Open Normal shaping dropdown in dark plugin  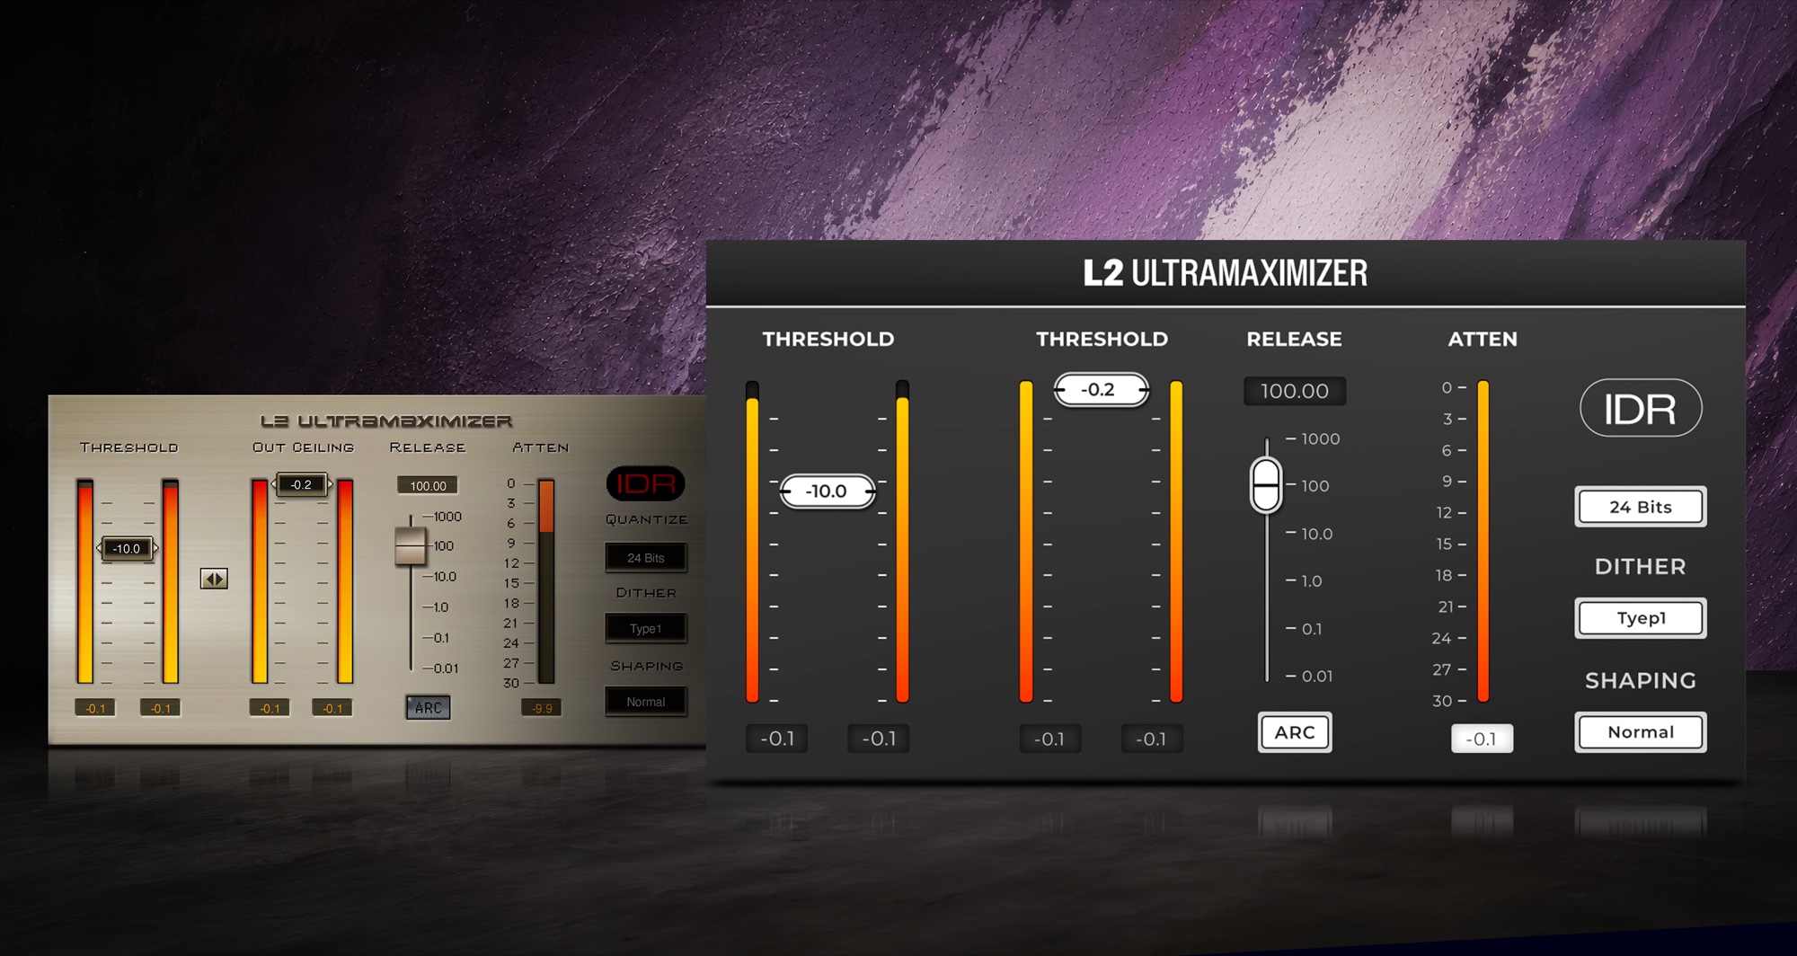[1641, 732]
